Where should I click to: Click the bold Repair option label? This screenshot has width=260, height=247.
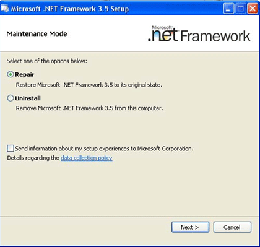(x=25, y=74)
